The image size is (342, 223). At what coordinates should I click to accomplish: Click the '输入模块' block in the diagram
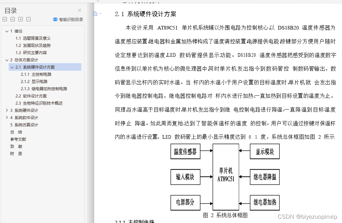point(185,177)
